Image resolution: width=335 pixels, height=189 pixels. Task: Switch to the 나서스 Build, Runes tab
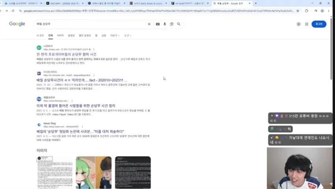click(x=148, y=4)
